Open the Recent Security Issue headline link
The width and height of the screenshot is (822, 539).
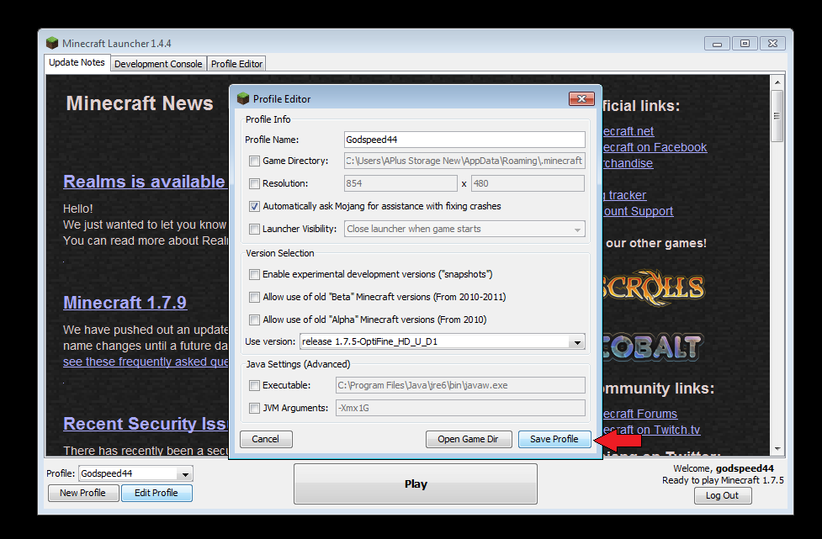146,423
